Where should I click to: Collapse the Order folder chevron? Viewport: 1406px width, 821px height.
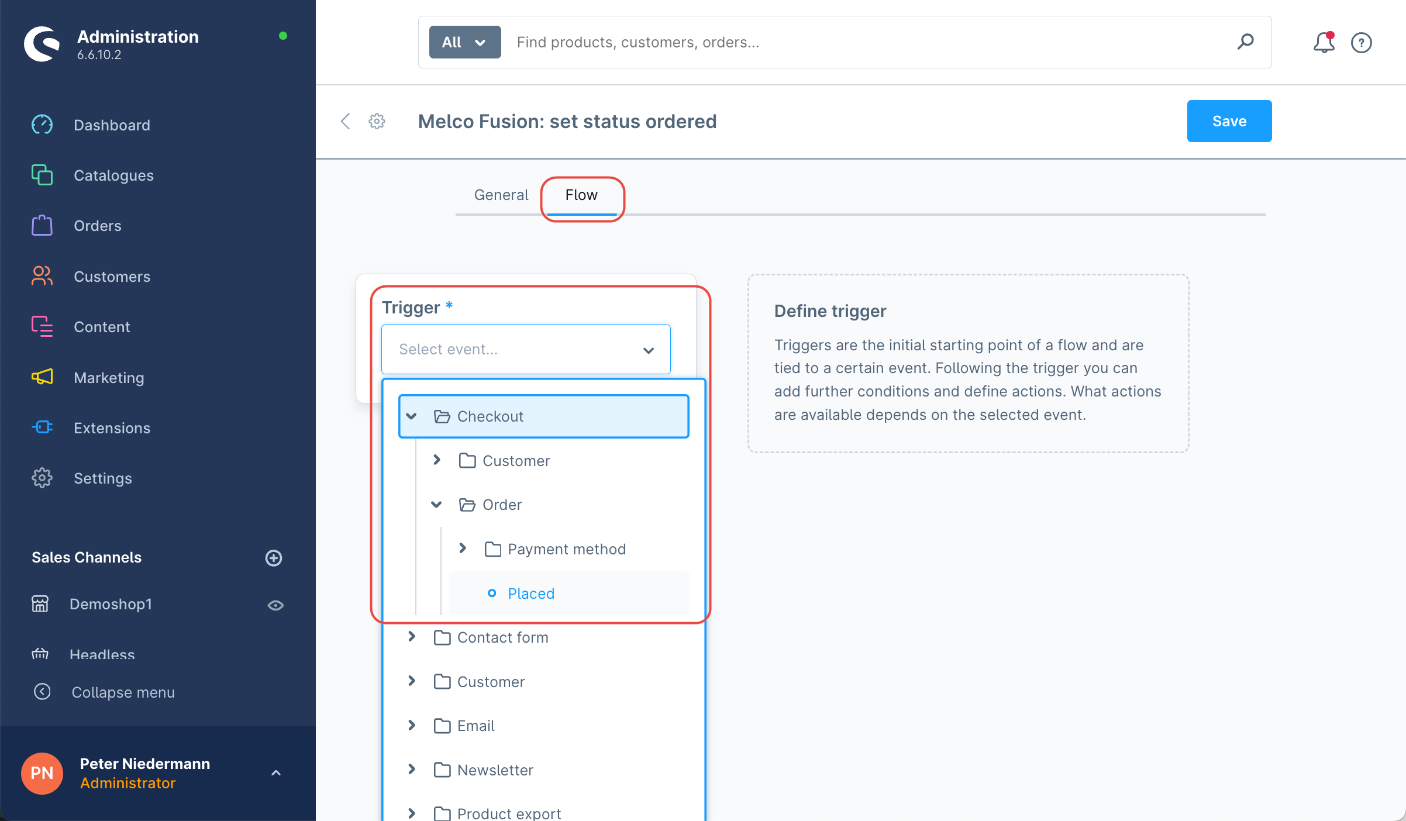437,504
